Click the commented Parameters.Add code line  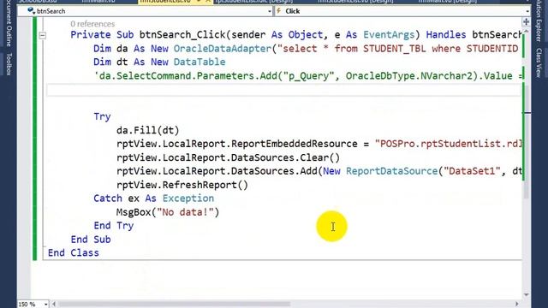pyautogui.click(x=308, y=76)
